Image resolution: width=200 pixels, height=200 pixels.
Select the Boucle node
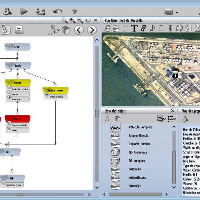[x=18, y=66]
